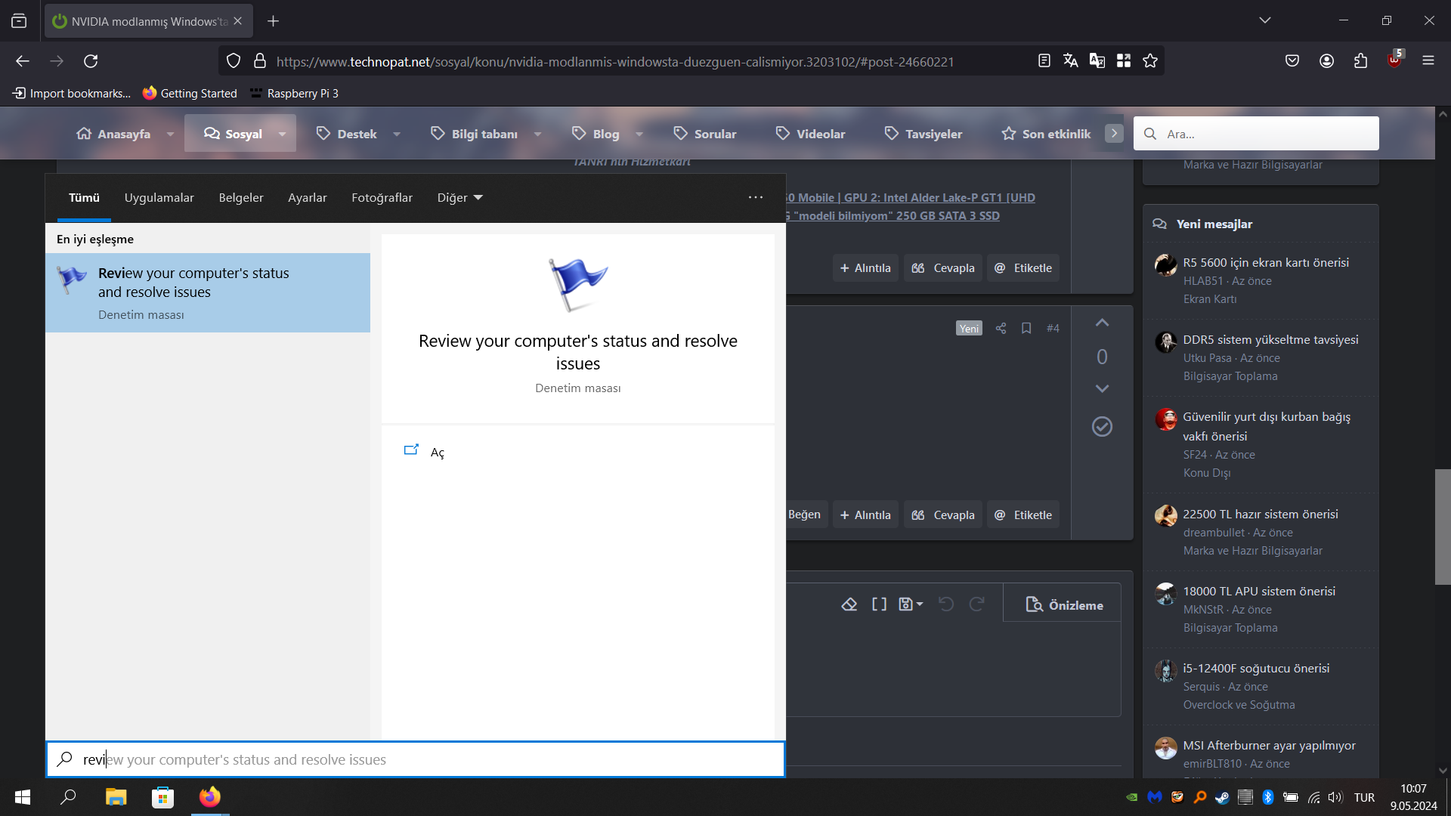
Task: Expand the Sosyal navigation dropdown arrow
Action: tap(282, 134)
